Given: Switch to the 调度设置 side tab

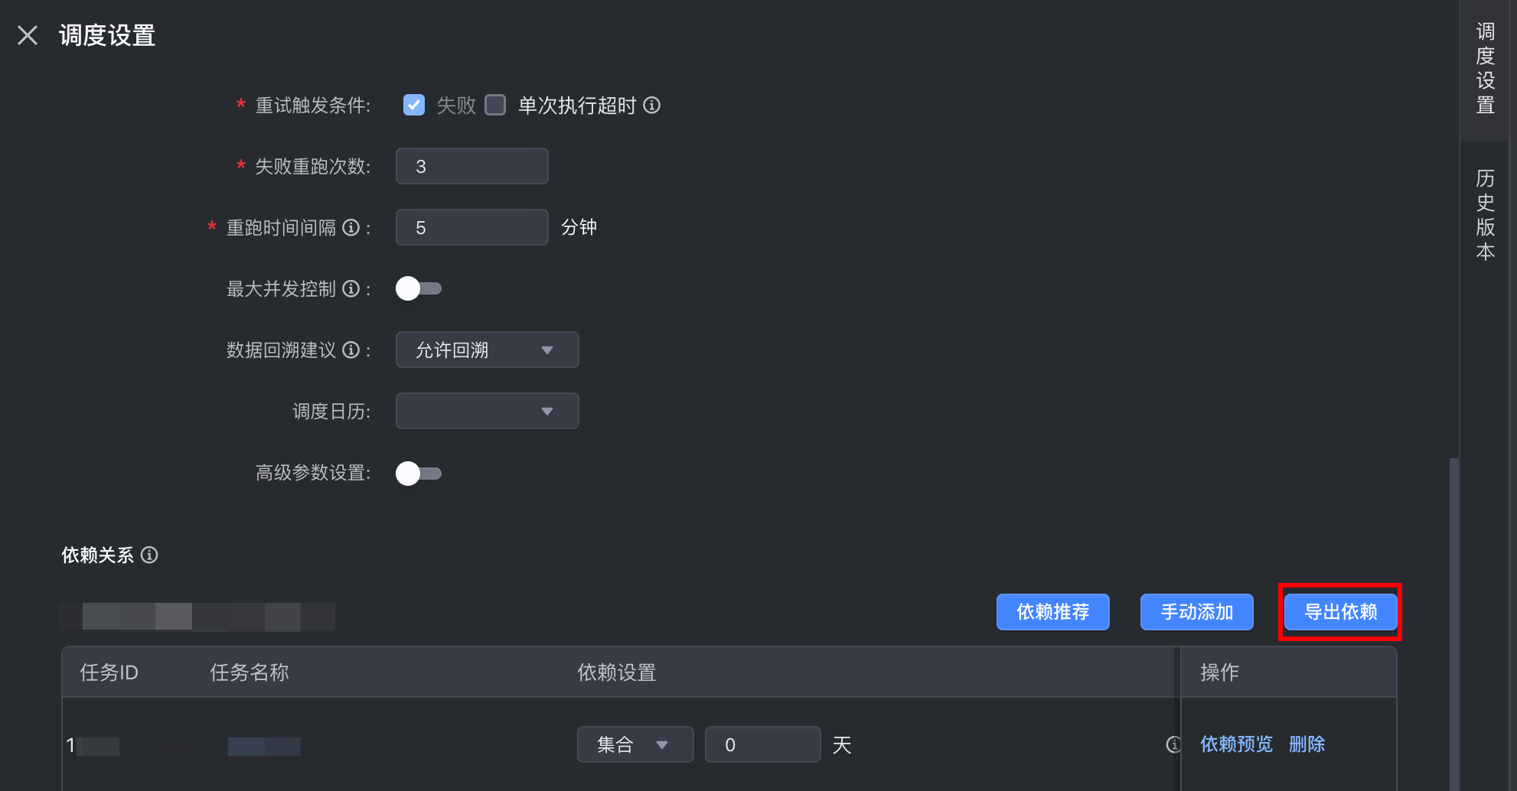Looking at the screenshot, I should coord(1485,69).
